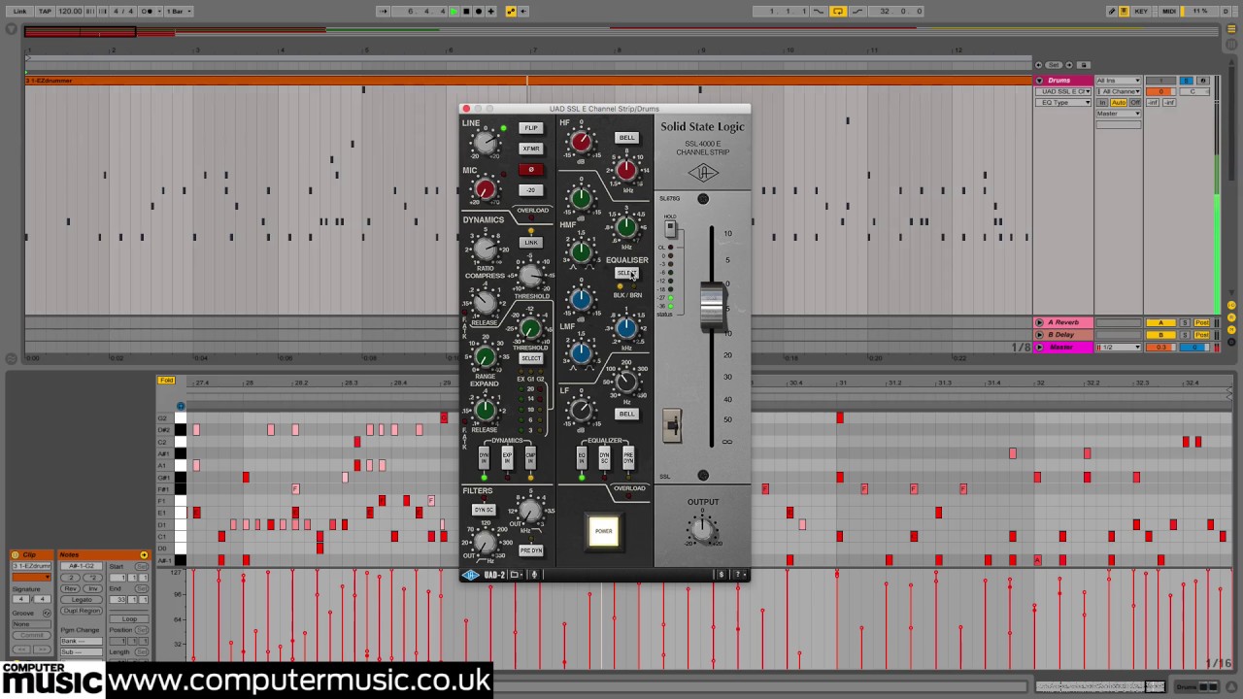
Task: Click the Link button in Ableton transport
Action: pyautogui.click(x=19, y=11)
